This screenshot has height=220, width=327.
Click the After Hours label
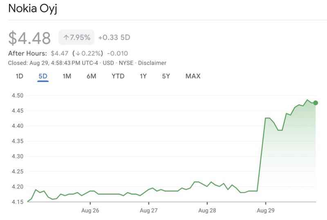click(27, 53)
